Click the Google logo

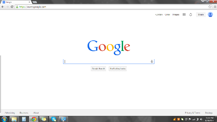(x=109, y=47)
